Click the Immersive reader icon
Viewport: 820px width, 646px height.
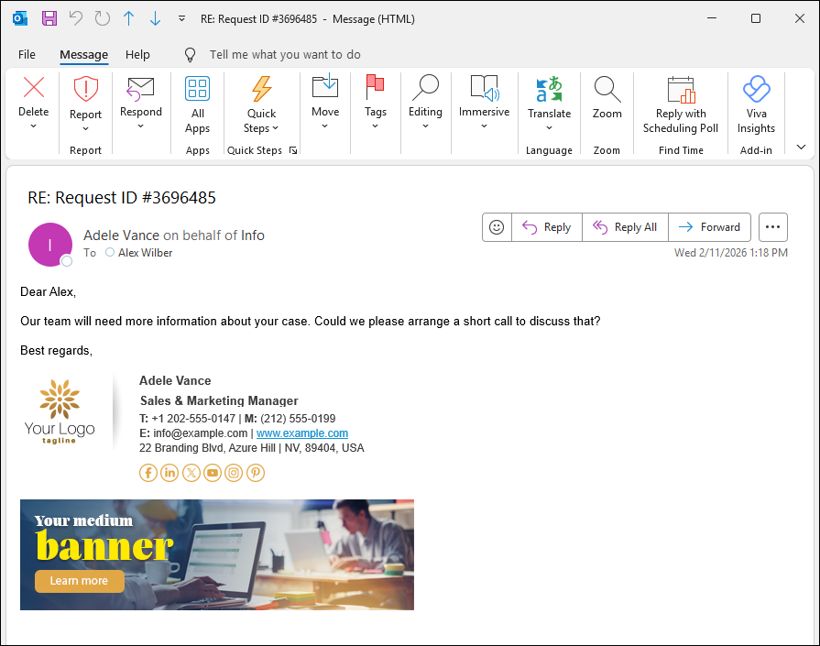pos(485,87)
